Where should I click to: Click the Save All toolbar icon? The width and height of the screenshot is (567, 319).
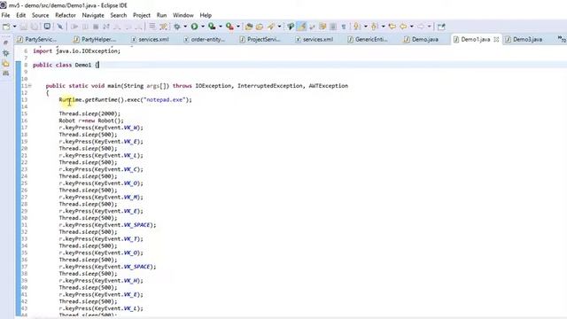[x=35, y=27]
